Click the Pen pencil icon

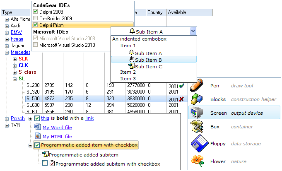click(x=197, y=85)
